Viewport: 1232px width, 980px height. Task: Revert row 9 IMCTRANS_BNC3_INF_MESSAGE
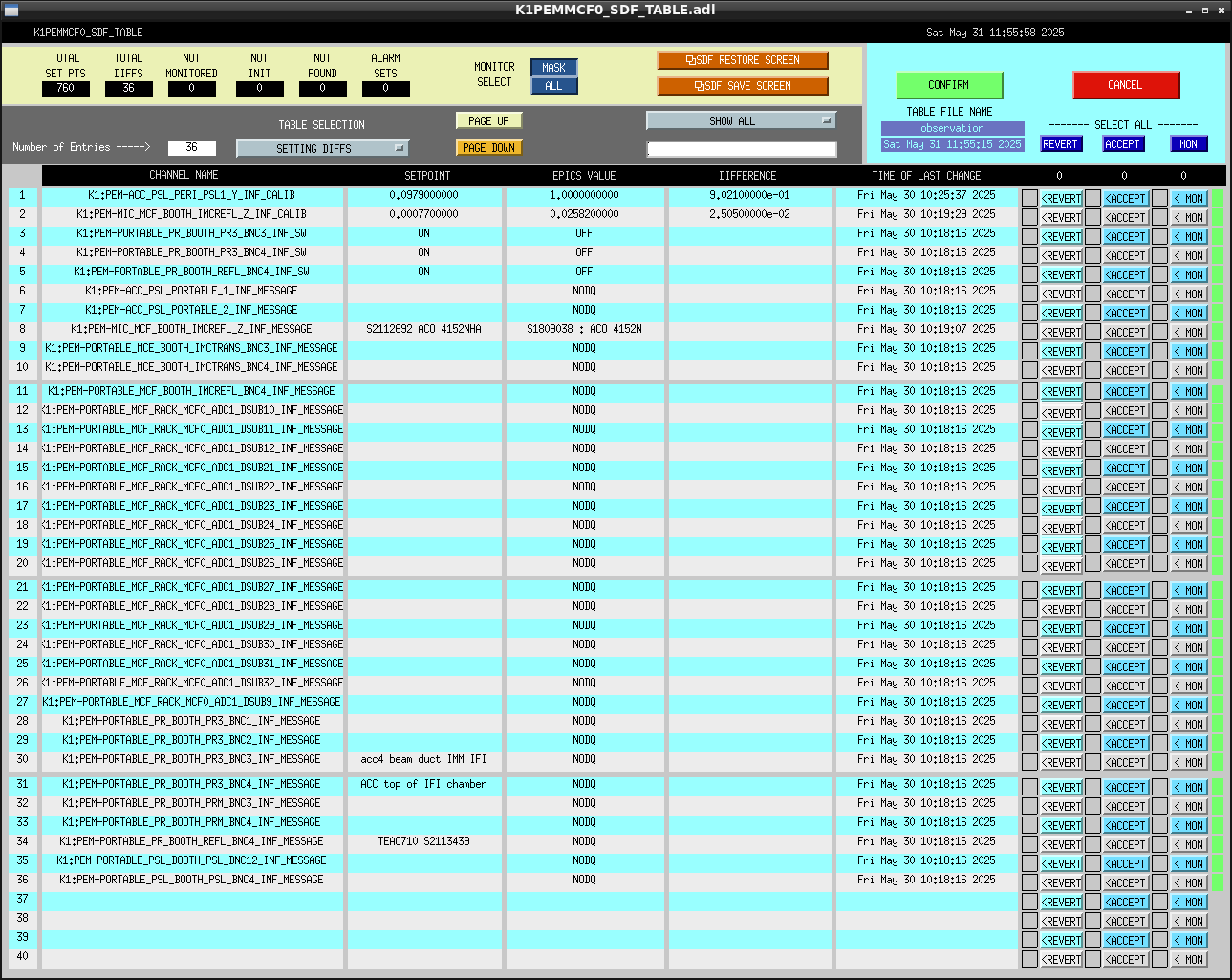(1061, 352)
